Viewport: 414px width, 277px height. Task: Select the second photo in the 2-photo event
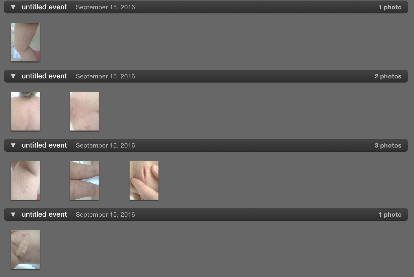point(85,111)
